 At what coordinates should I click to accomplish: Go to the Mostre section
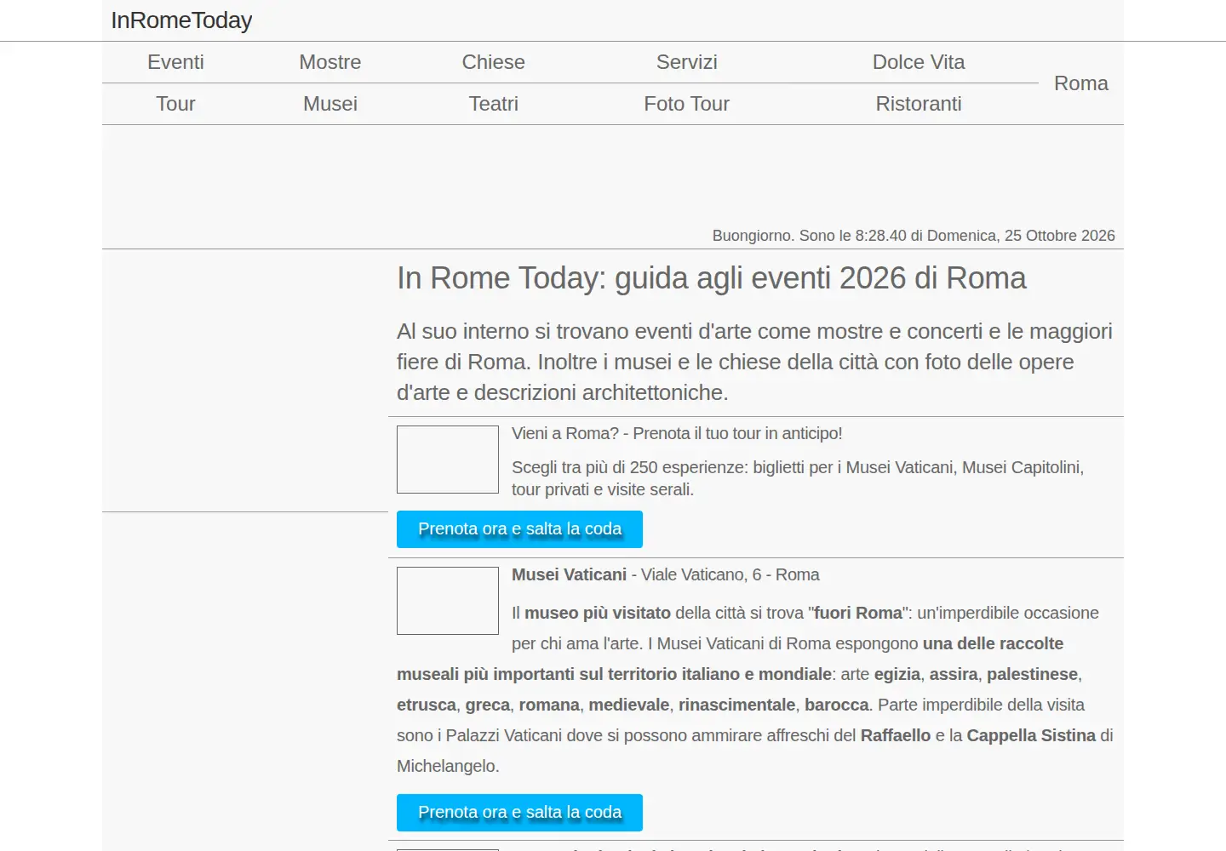click(330, 62)
